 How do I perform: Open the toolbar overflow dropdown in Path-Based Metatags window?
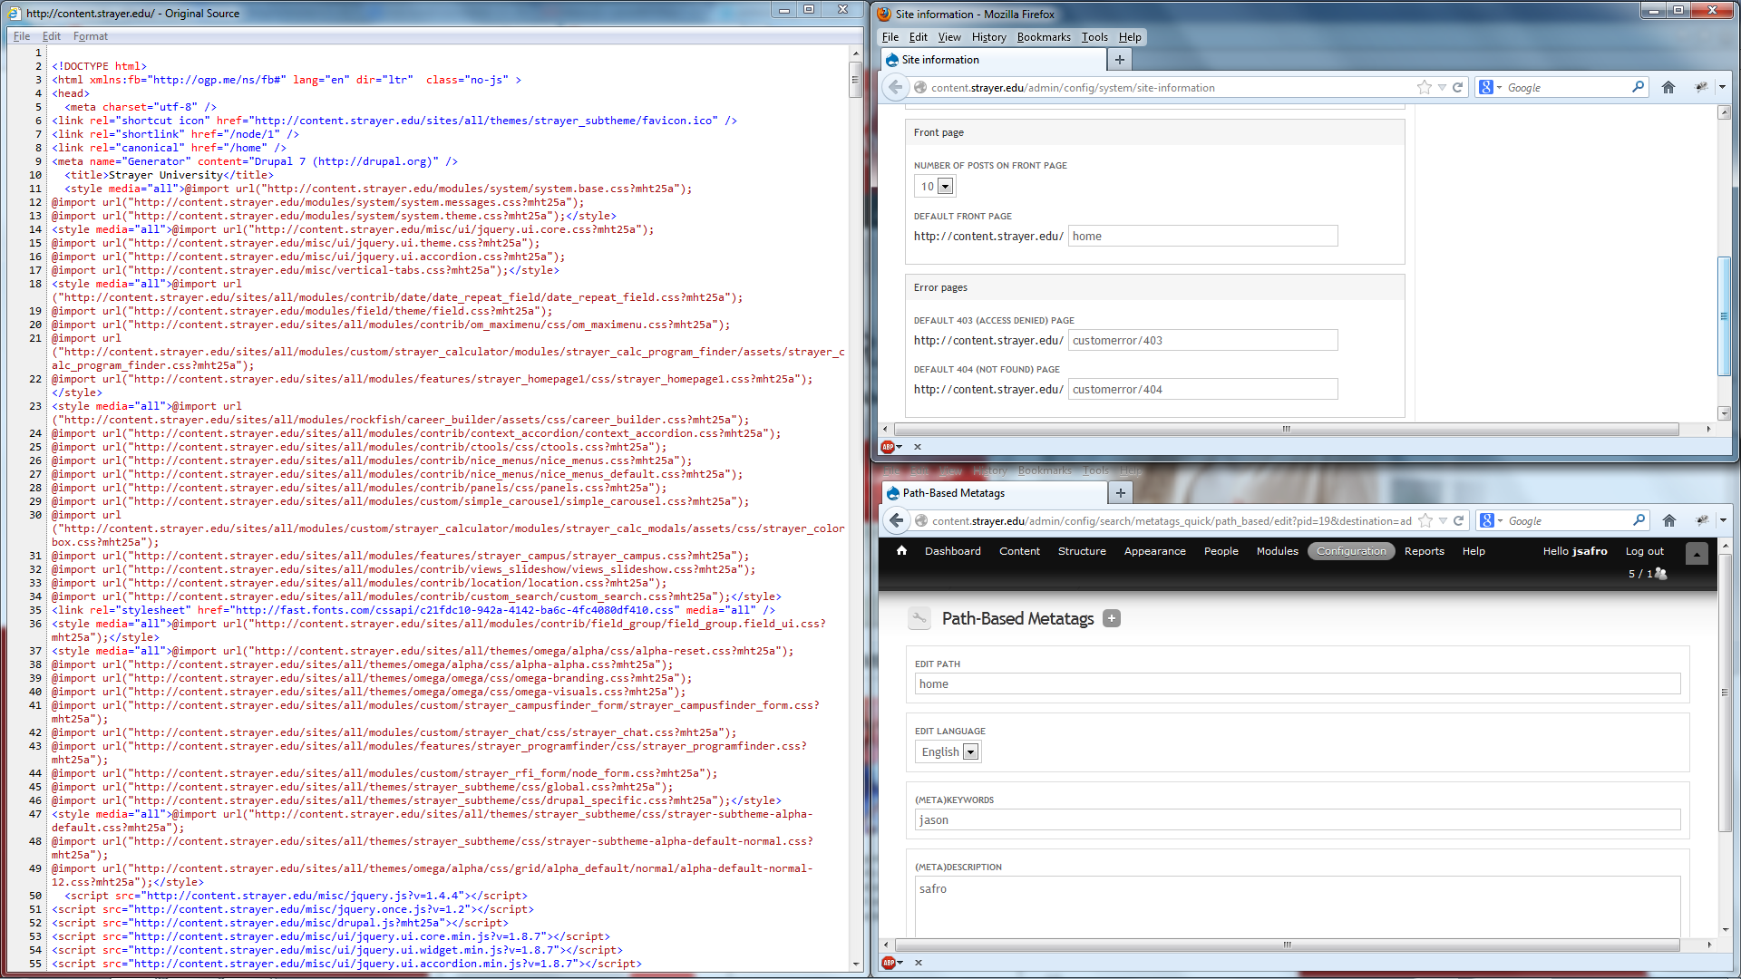pos(1723,520)
